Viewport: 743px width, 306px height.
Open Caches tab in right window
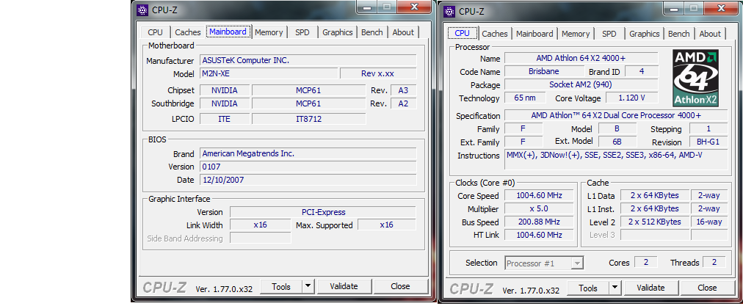495,34
